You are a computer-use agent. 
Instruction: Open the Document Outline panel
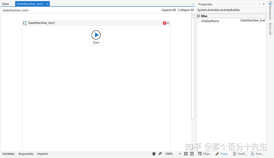[239, 154]
